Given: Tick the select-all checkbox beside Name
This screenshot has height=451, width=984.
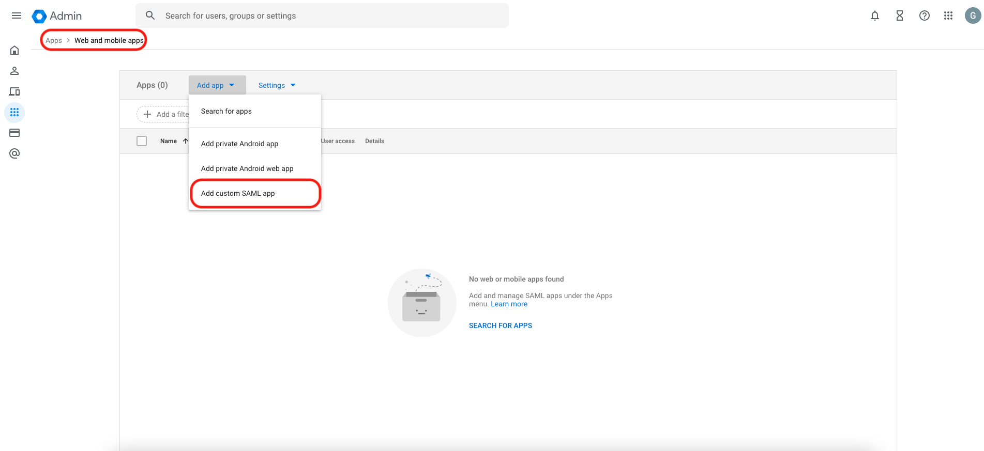Looking at the screenshot, I should (x=142, y=141).
